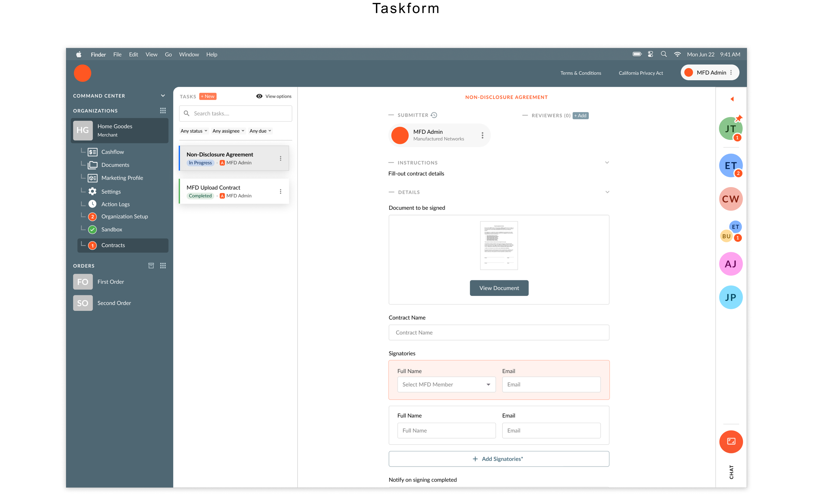Open the organizations grid view icon
This screenshot has height=494, width=813.
163,111
